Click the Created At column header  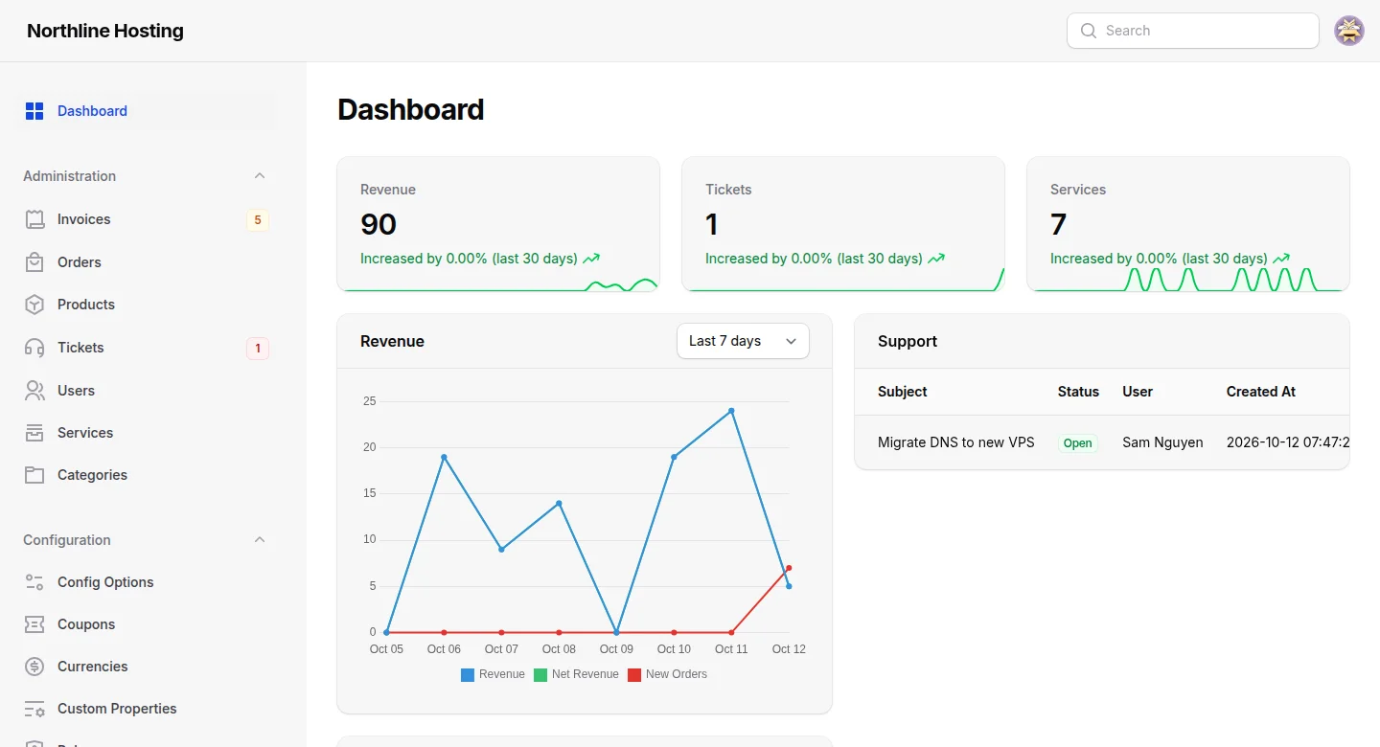click(x=1261, y=392)
